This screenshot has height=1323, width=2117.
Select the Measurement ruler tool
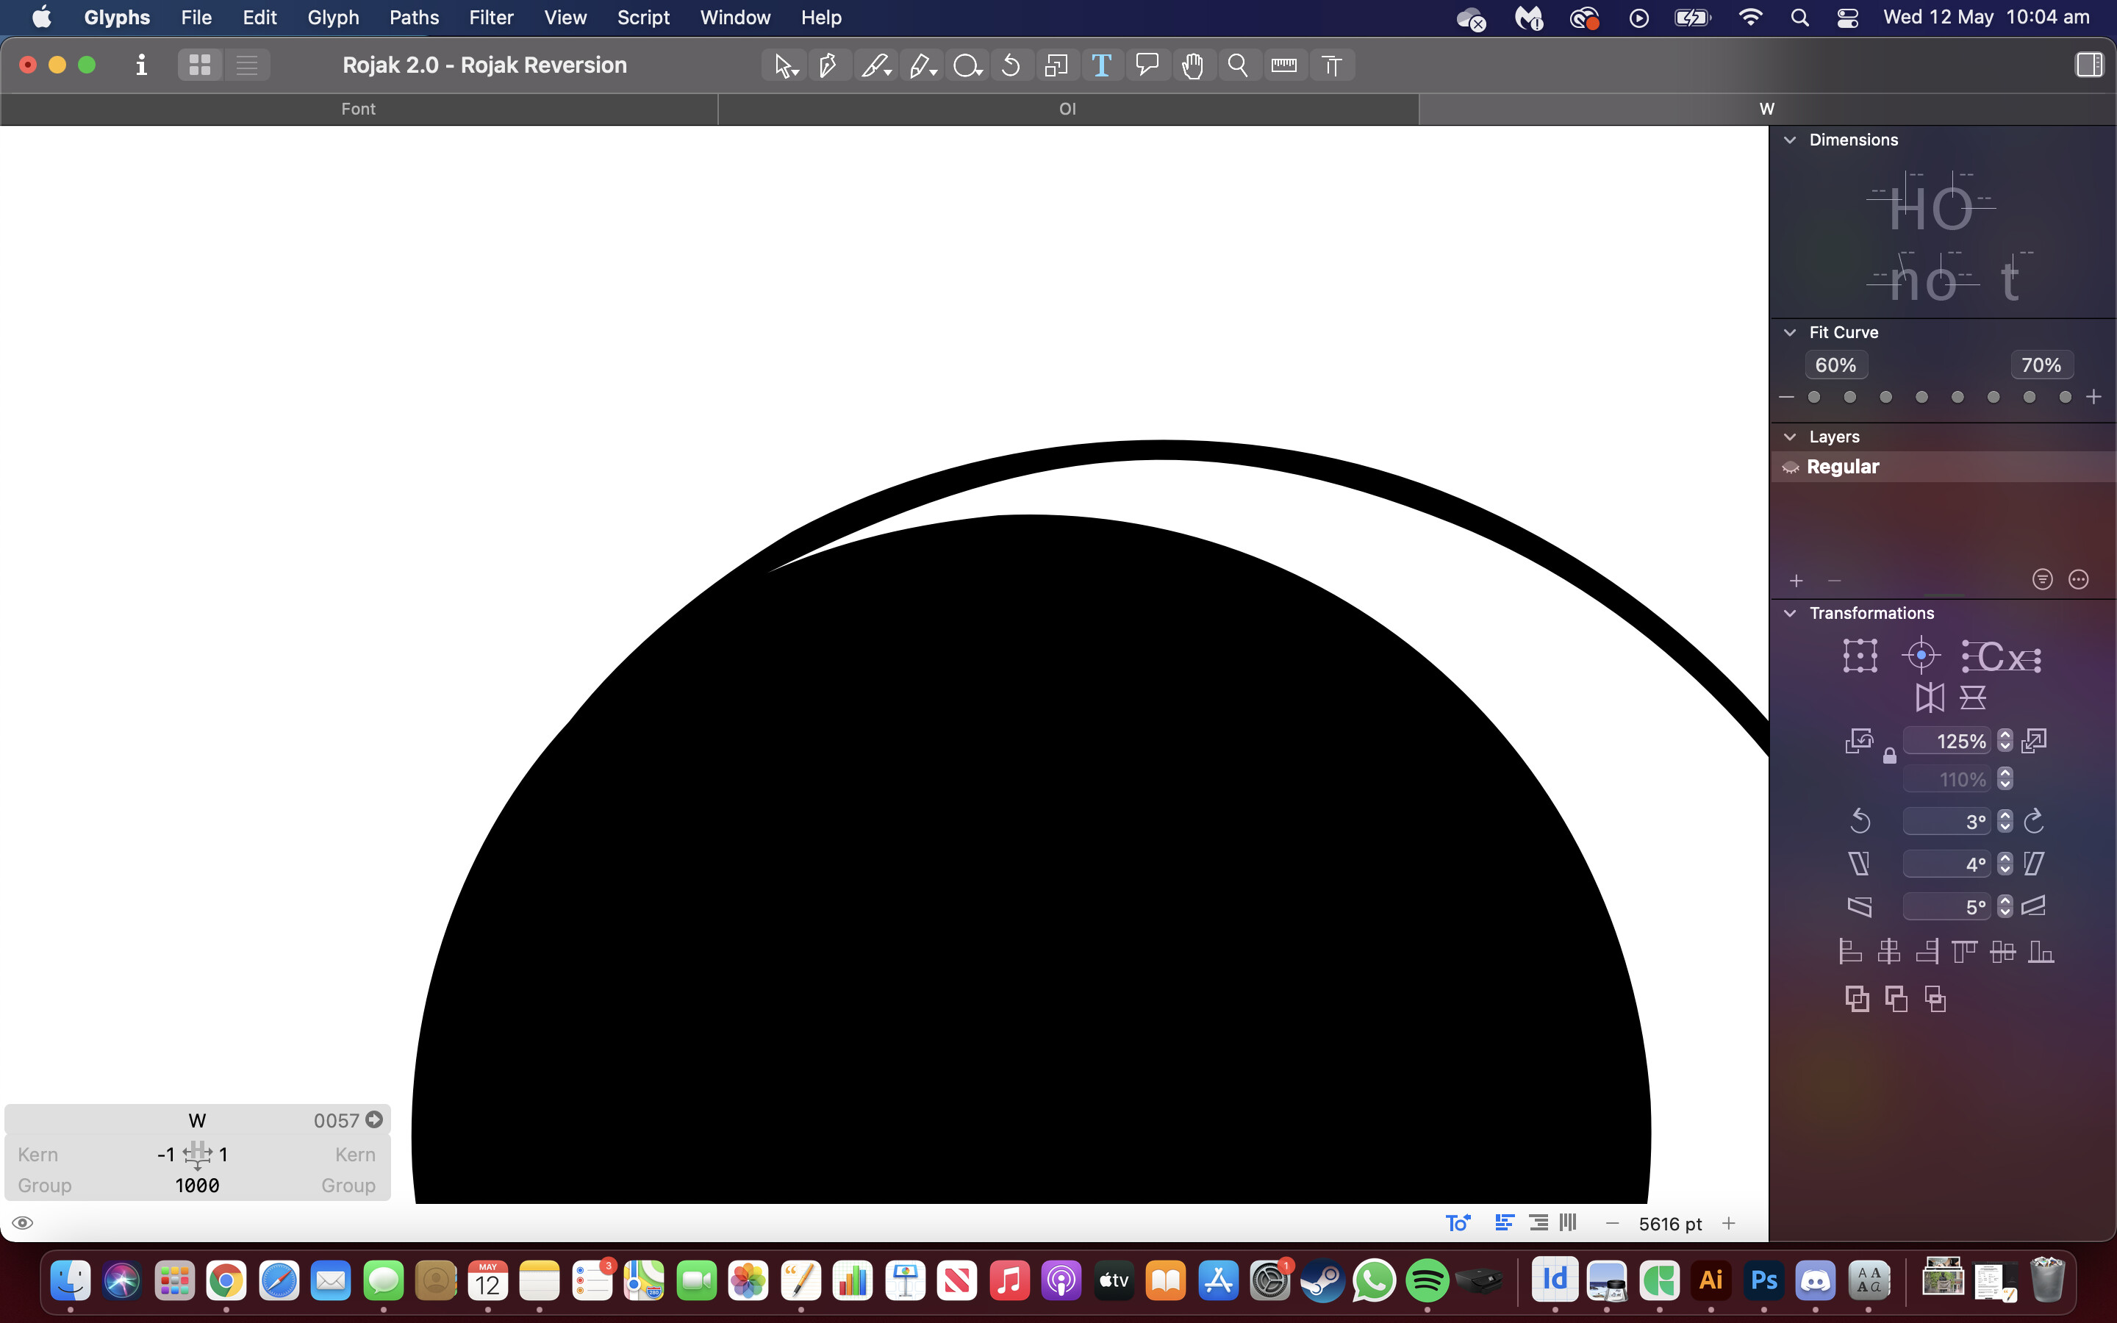point(1283,65)
